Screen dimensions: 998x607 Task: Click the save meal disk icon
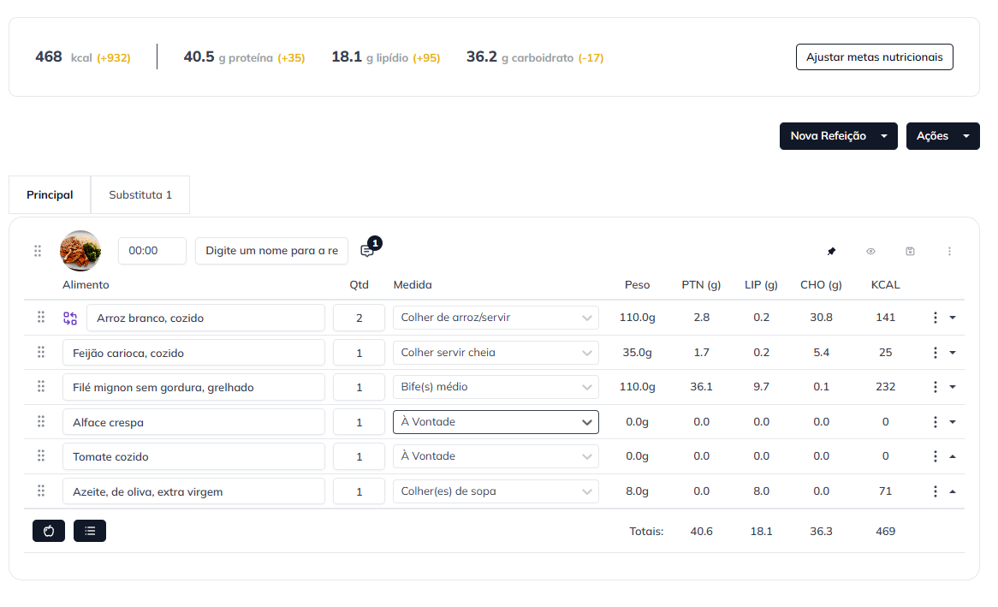(910, 252)
